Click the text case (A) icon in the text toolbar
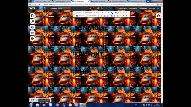191x107 pixels. click(126, 12)
